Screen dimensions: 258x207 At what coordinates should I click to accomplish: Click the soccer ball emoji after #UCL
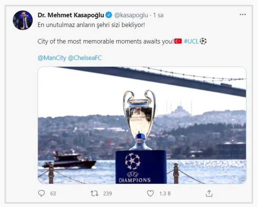(203, 41)
